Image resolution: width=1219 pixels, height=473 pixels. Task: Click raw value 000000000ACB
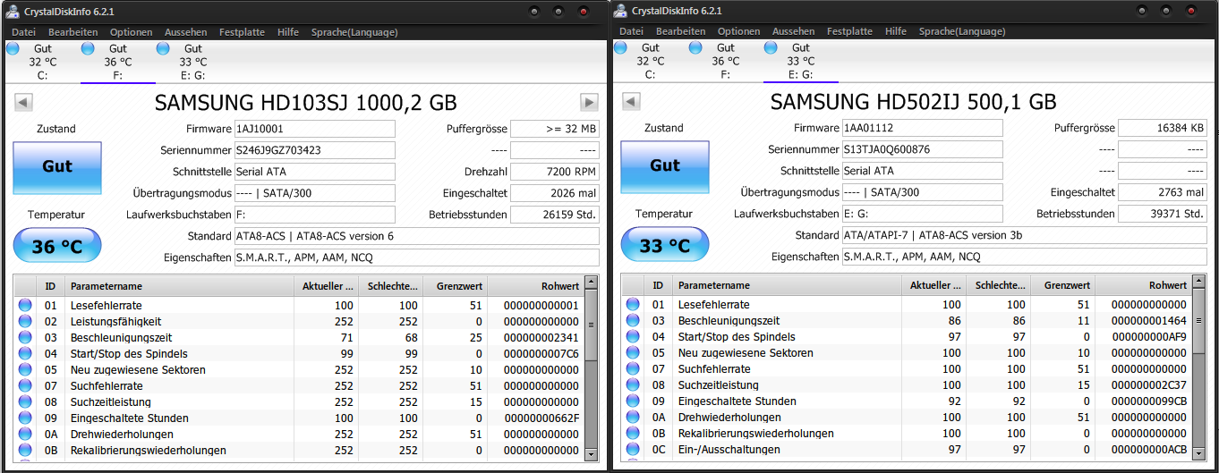click(x=1149, y=449)
